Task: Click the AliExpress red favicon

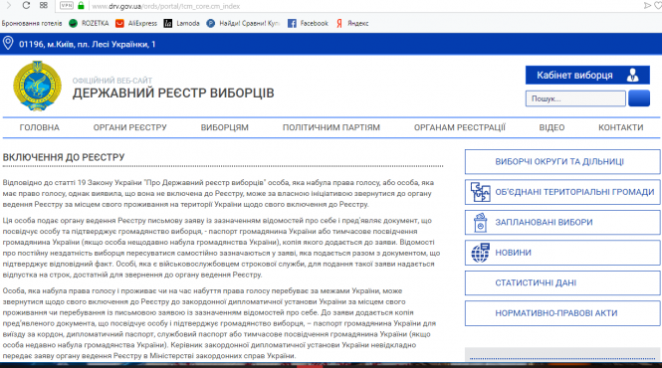Action: (119, 23)
